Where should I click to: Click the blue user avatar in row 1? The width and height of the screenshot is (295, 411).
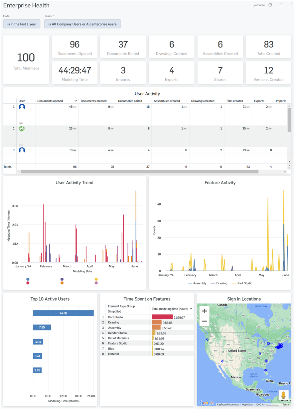coord(21,107)
